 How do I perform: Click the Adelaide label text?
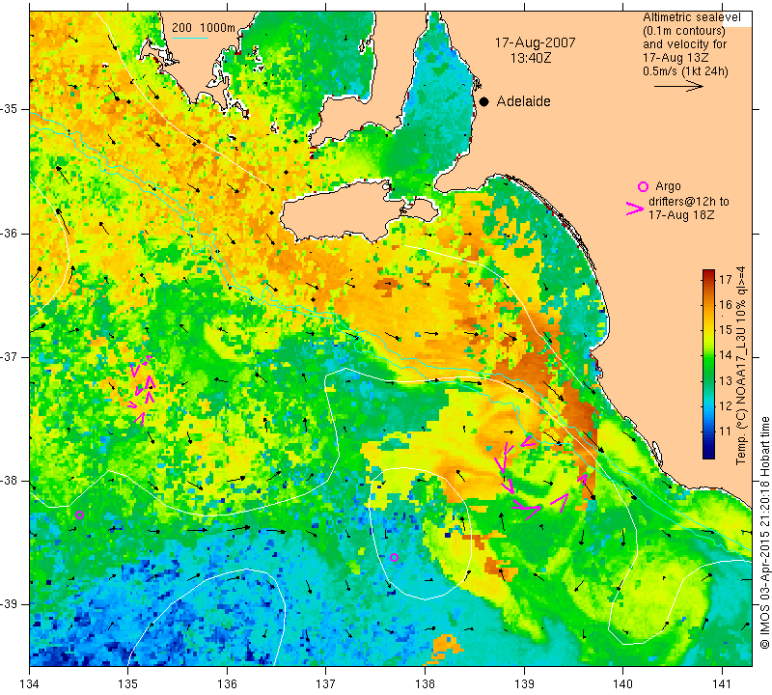pos(523,101)
